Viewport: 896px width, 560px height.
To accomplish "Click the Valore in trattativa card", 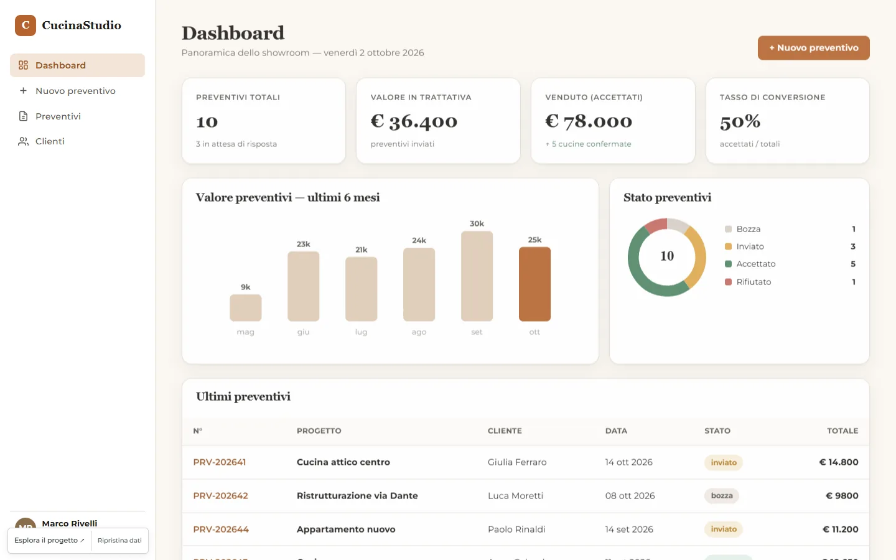I will 438,121.
